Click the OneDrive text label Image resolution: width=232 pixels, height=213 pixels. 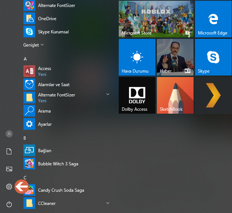(x=47, y=19)
